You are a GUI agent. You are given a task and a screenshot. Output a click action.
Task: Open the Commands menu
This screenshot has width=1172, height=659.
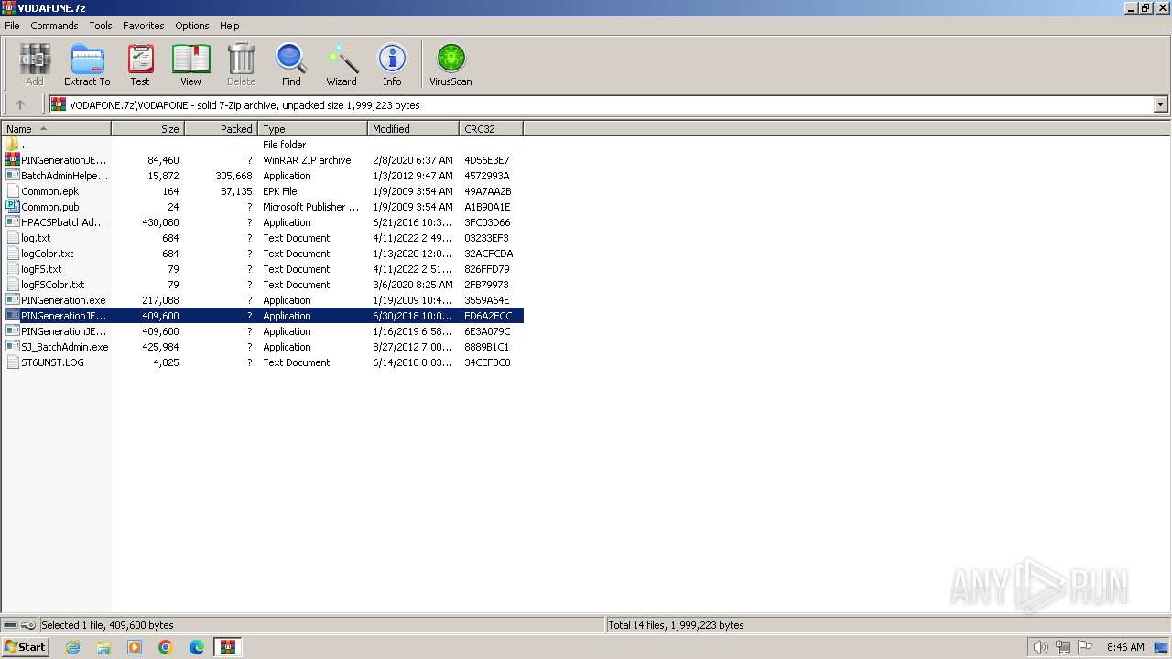(x=54, y=26)
